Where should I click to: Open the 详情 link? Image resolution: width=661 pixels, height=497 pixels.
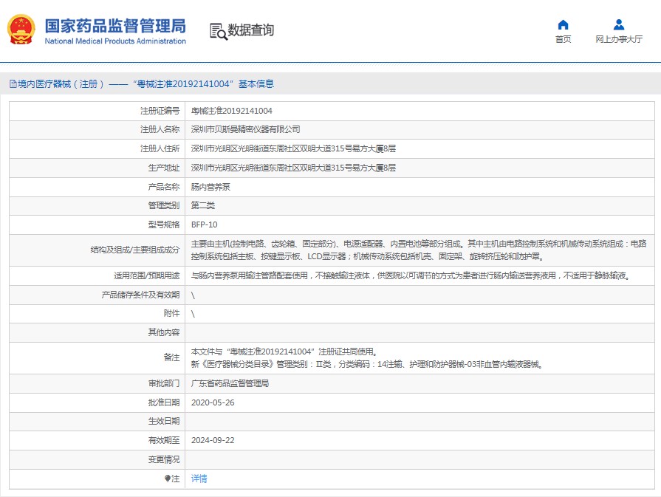click(x=199, y=479)
